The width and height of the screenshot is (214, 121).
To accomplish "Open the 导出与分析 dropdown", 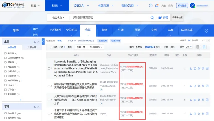I will [96, 47].
